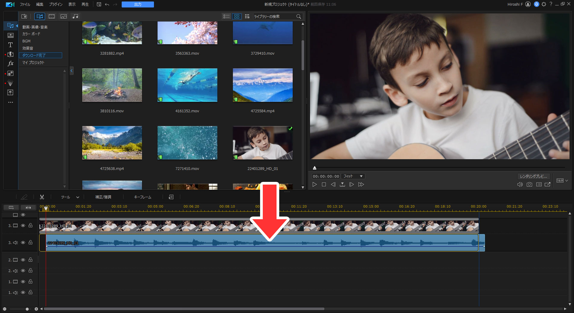Switch library to thumbnail grid view
Image resolution: width=574 pixels, height=313 pixels.
click(x=237, y=16)
